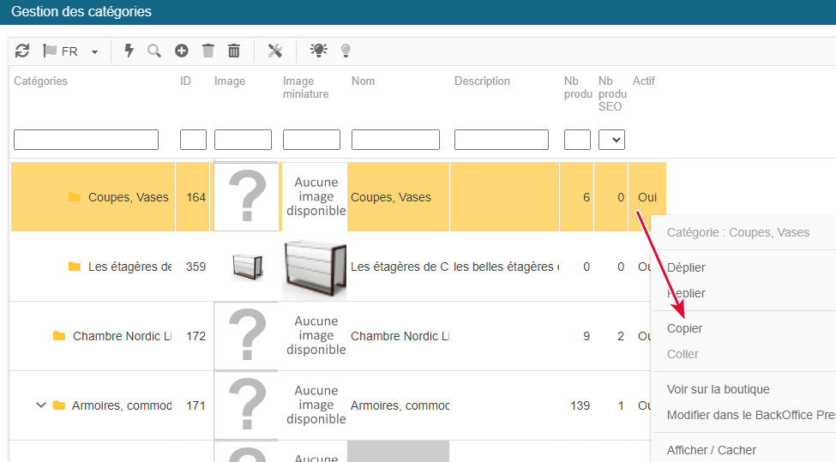Screen dimensions: 836x462
Task: Select the Chambre Nordic category row
Action: click(x=120, y=336)
